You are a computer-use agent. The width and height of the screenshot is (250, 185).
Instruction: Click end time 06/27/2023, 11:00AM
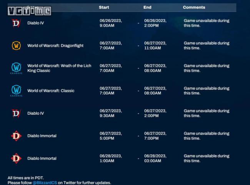coord(155,46)
